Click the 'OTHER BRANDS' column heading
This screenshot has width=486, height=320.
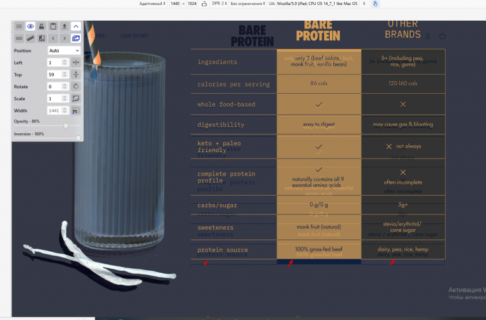coord(402,30)
